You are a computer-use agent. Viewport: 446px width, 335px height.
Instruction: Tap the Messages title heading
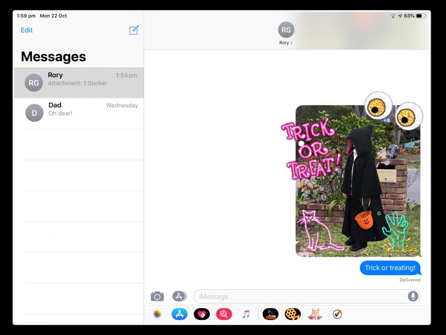pyautogui.click(x=53, y=56)
